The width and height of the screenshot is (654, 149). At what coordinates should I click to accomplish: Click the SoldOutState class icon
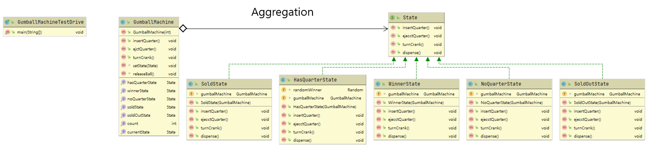[x=564, y=84]
